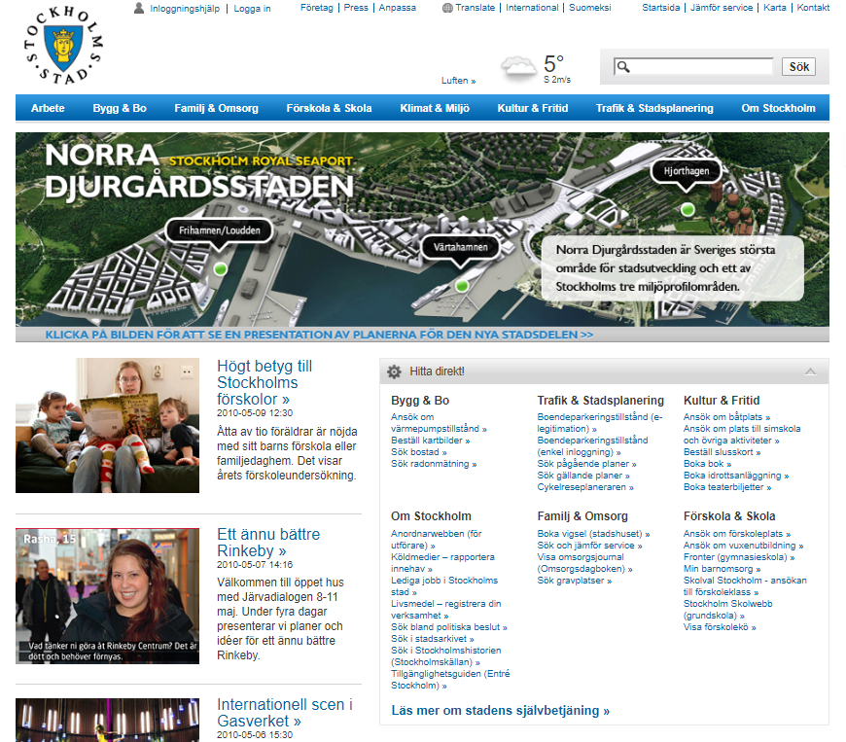846x742 pixels.
Task: Open headline Ett ännu bättre Rinkeby
Action: click(x=268, y=543)
